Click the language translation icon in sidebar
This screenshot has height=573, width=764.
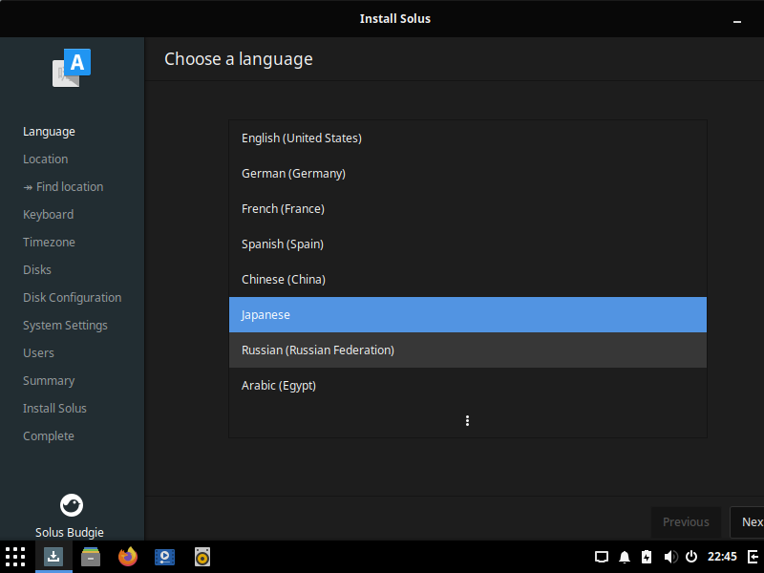tap(72, 68)
